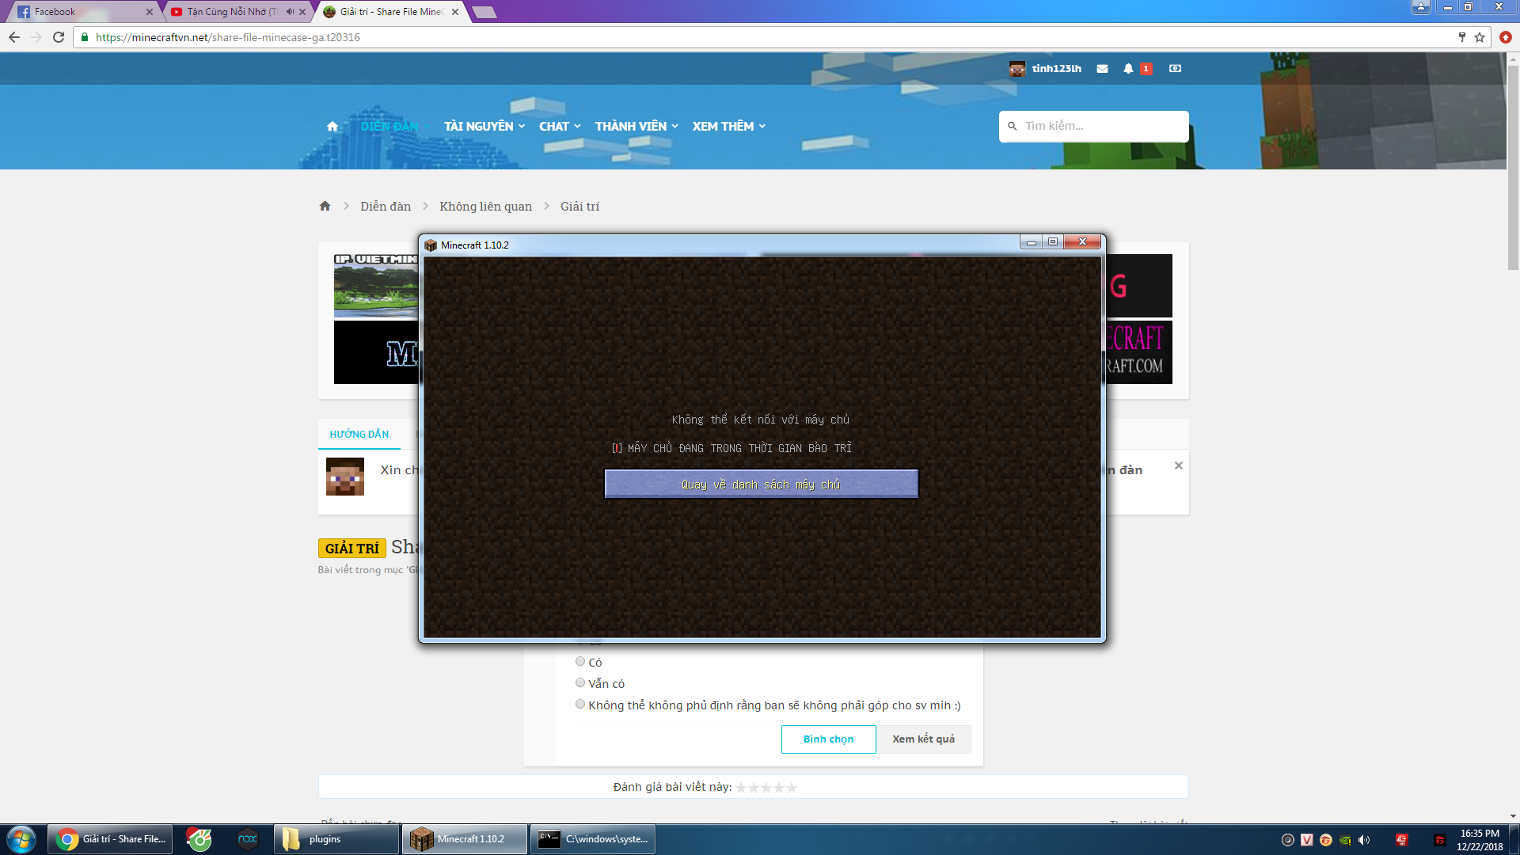Image resolution: width=1520 pixels, height=855 pixels.
Task: Click the 'Tìm kiếm...' search field
Action: tap(1100, 126)
